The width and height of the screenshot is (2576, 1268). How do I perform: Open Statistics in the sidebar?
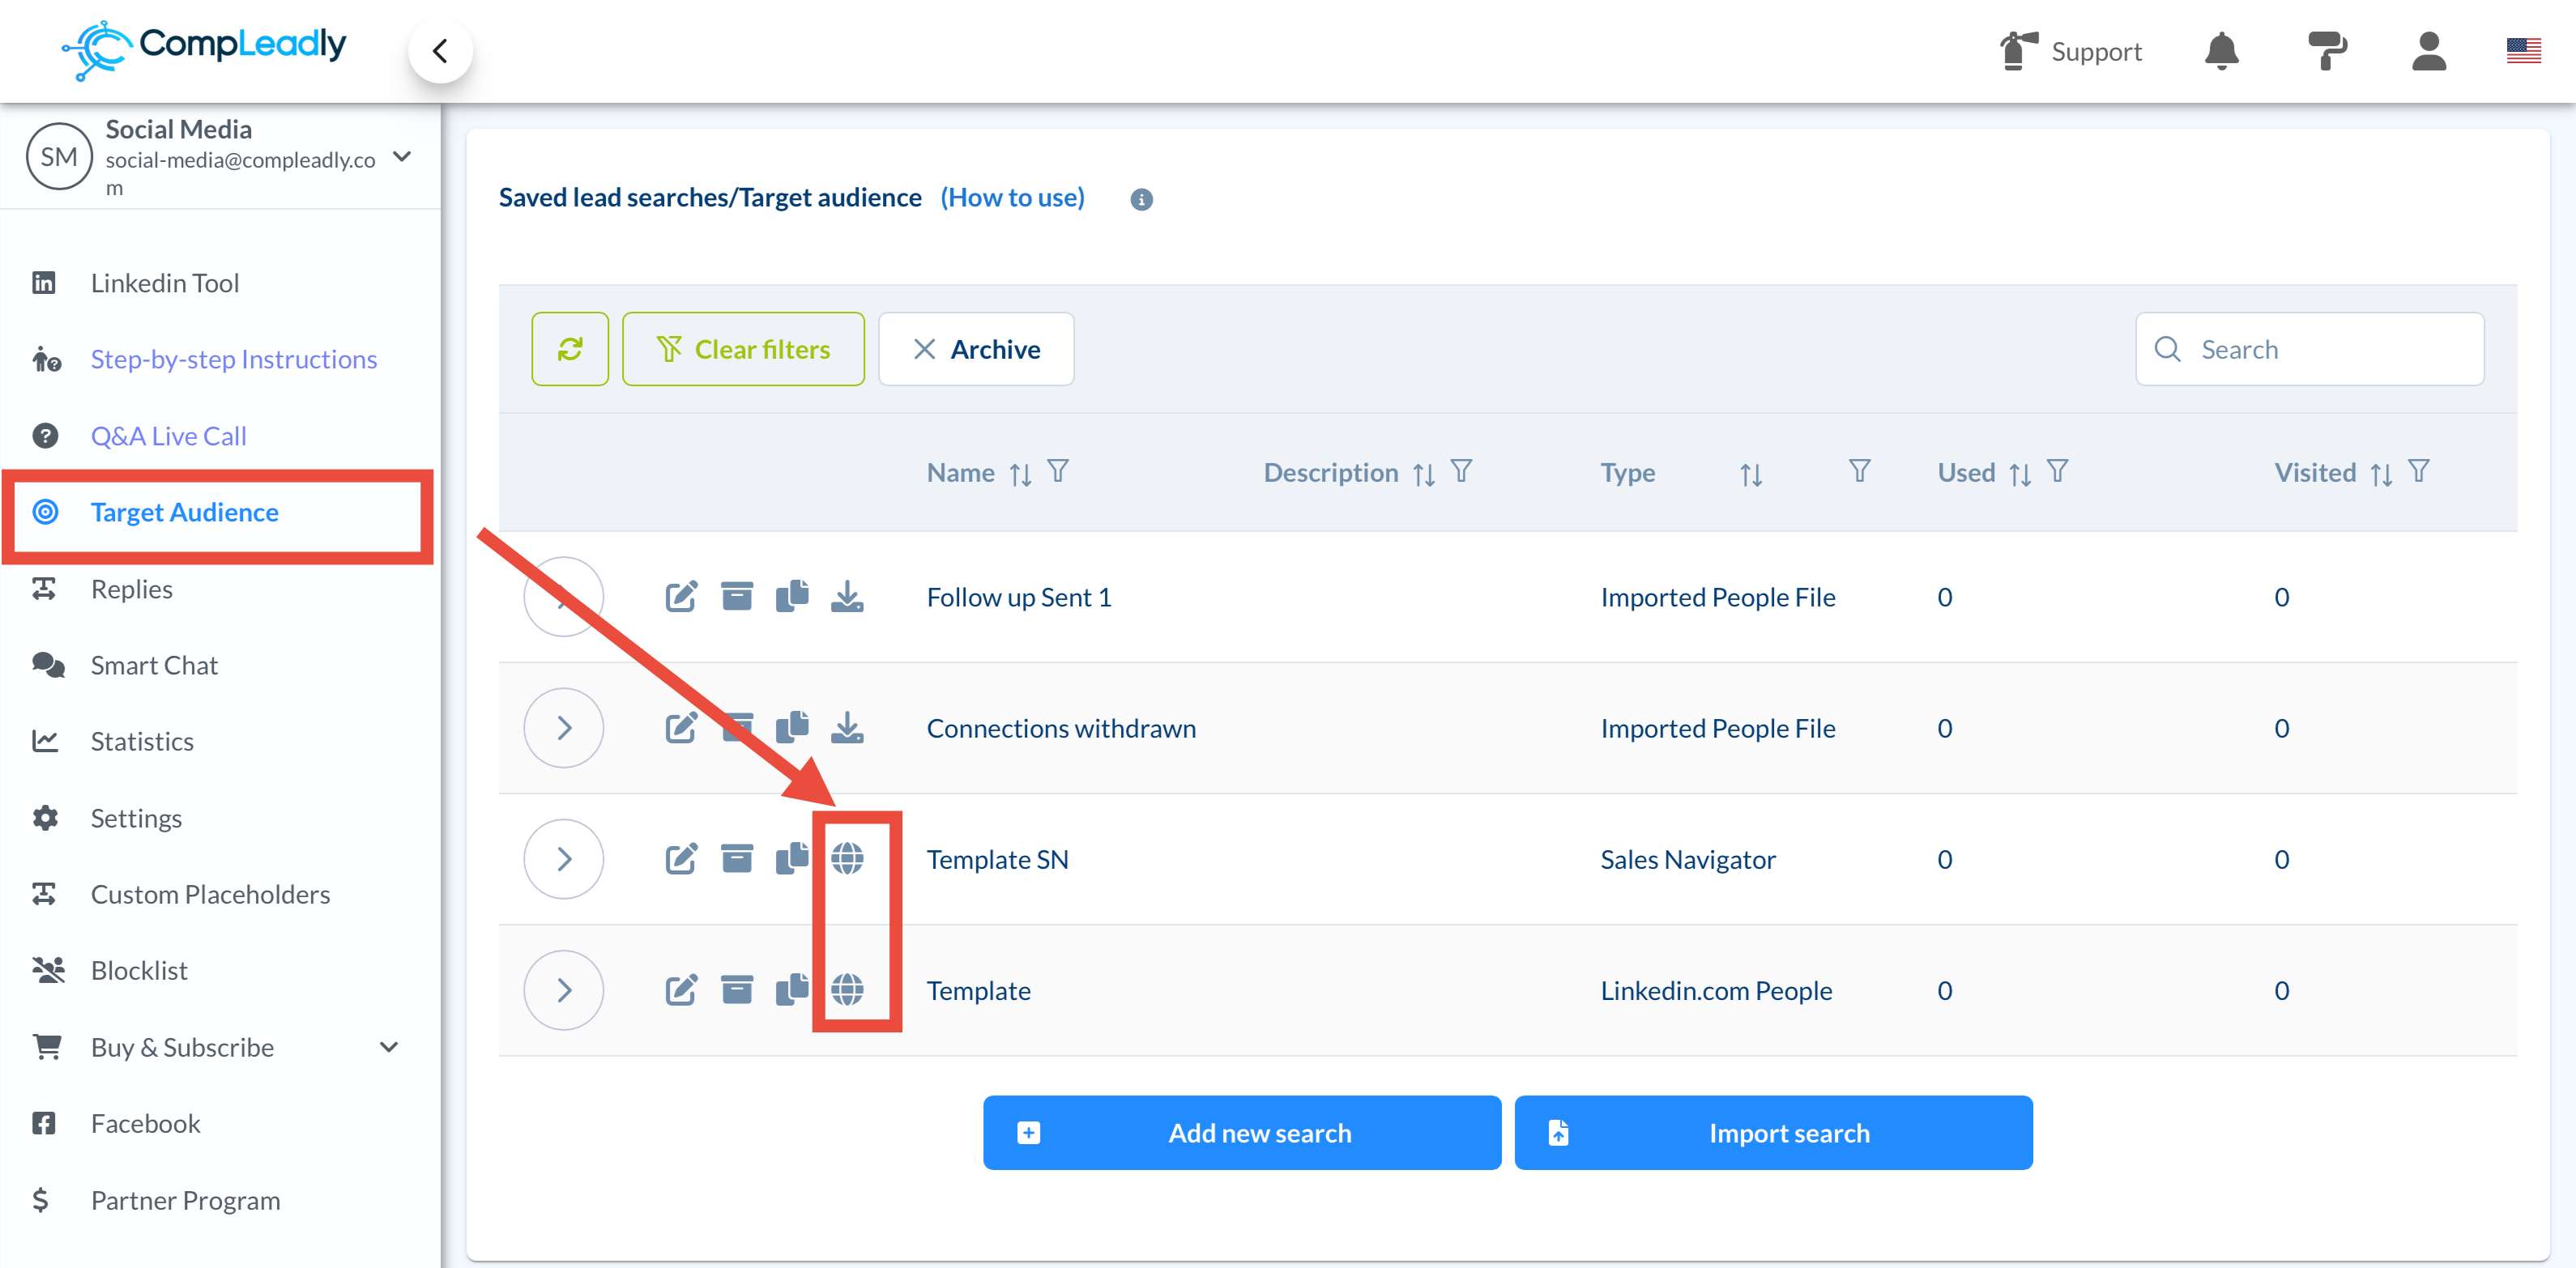[142, 740]
